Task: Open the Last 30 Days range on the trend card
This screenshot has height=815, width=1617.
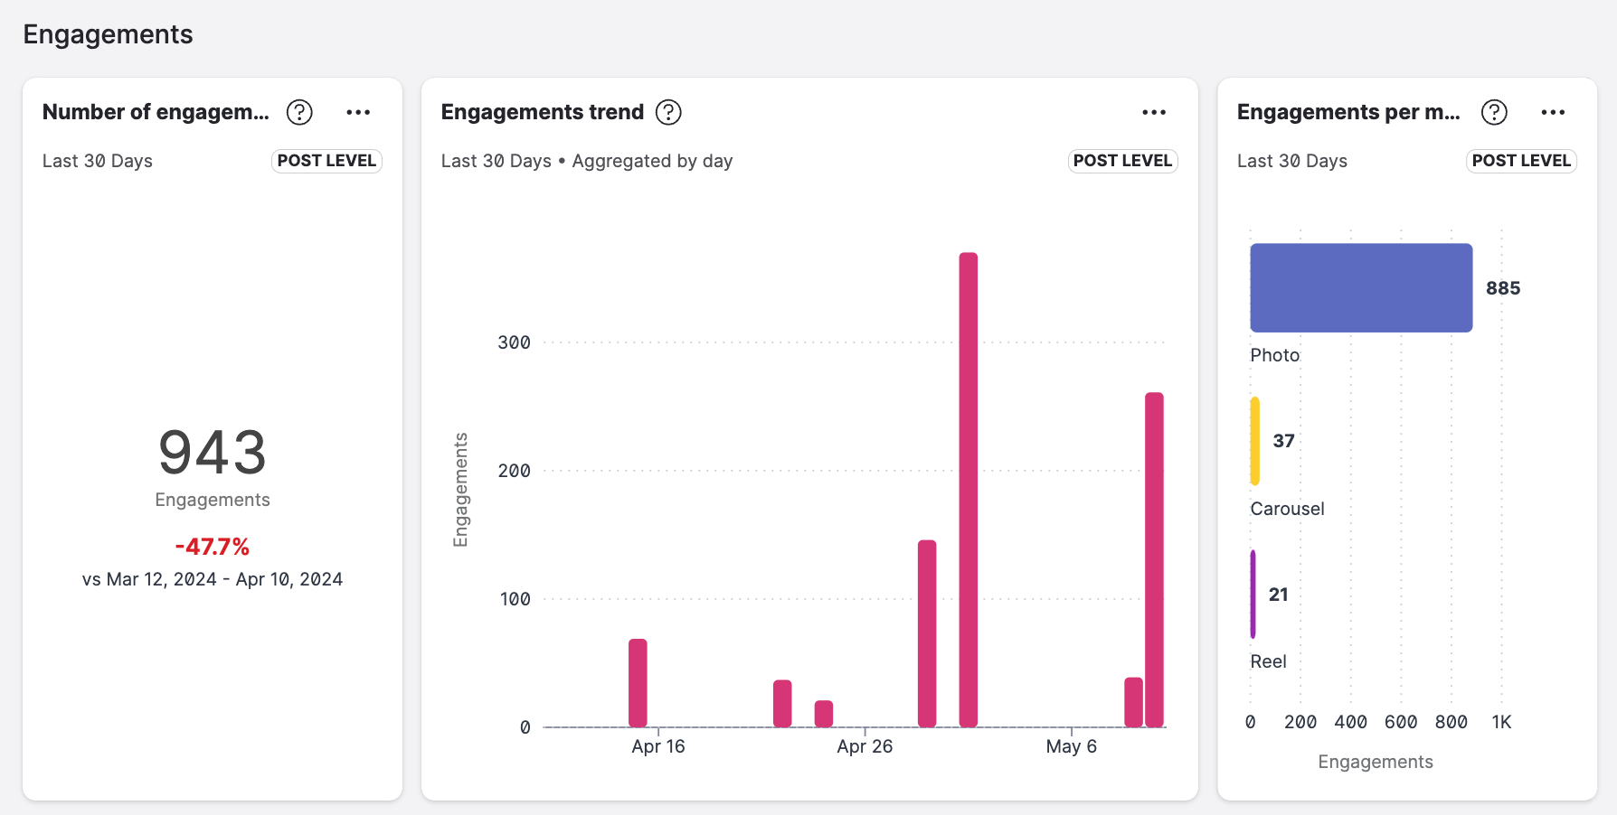Action: [x=496, y=160]
